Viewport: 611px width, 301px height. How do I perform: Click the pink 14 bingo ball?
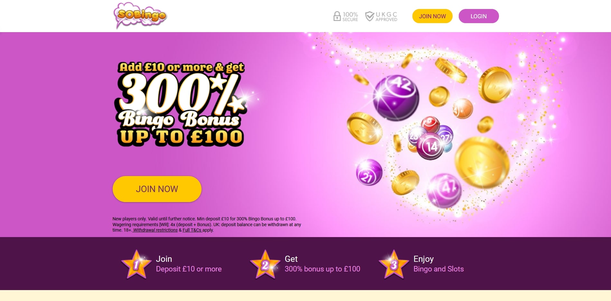pos(430,146)
